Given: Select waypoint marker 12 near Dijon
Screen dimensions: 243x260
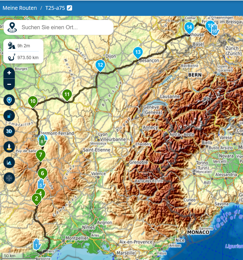Looking at the screenshot, I should pos(100,65).
